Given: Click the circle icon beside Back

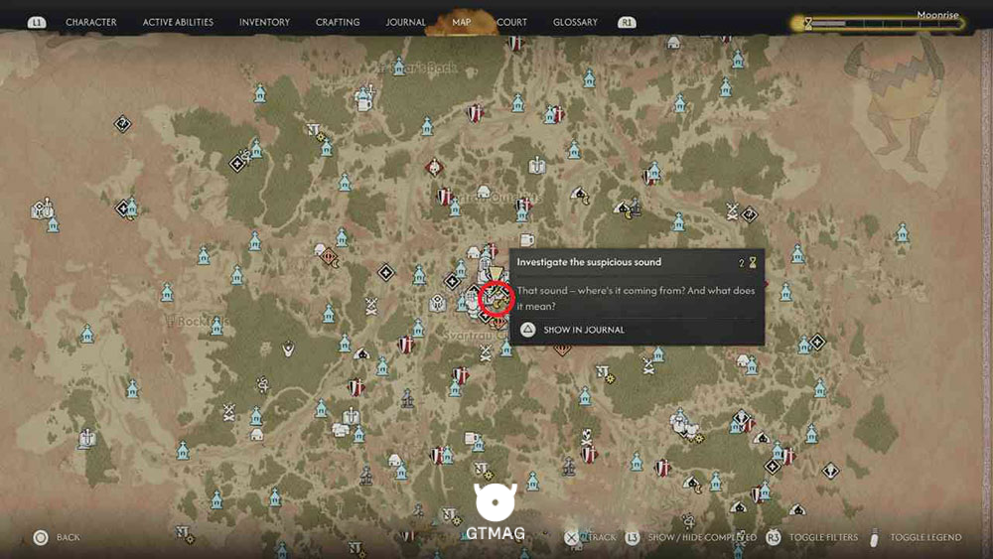Looking at the screenshot, I should pyautogui.click(x=41, y=537).
